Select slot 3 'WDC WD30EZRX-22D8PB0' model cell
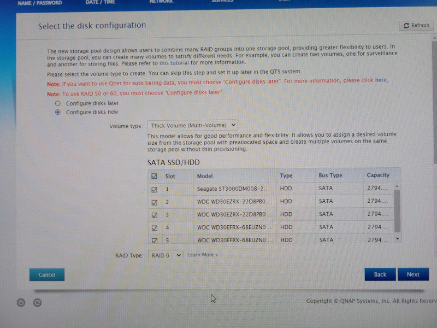The height and width of the screenshot is (328, 437). coord(235,214)
